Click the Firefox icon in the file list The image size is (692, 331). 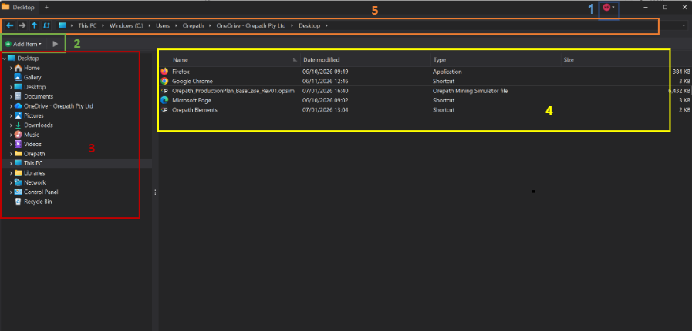click(164, 72)
